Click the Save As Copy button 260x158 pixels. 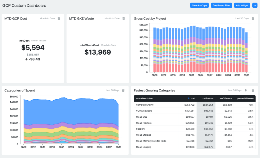point(199,5)
